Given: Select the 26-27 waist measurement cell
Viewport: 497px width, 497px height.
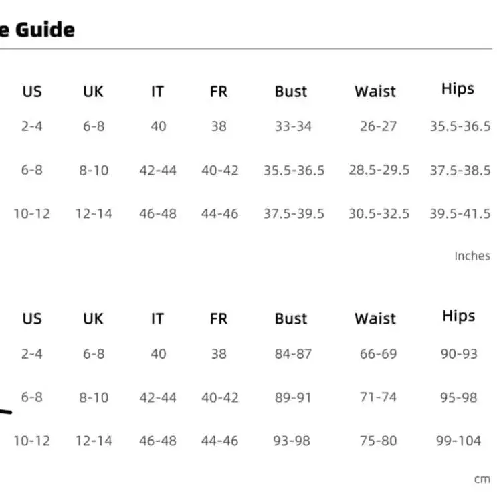Looking at the screenshot, I should (x=378, y=126).
